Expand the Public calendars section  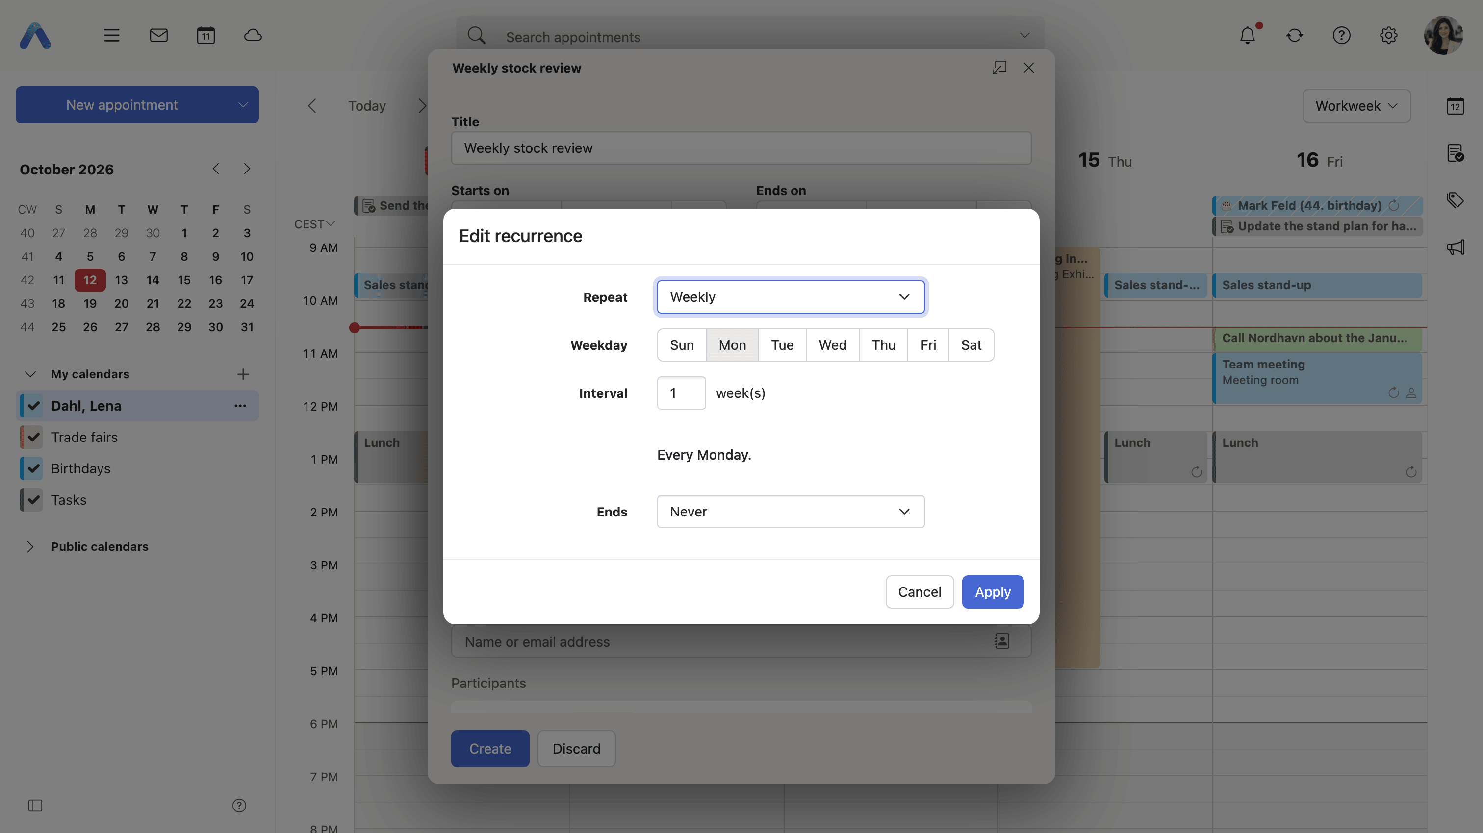point(30,547)
